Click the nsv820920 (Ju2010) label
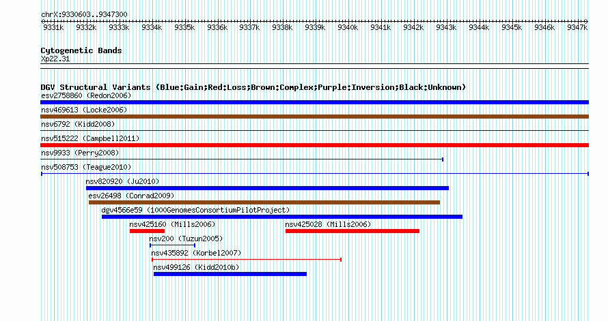This screenshot has width=608, height=321. [122, 181]
